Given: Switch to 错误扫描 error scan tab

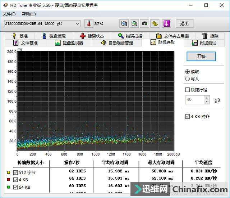Looking at the screenshot, I should click(130, 36).
